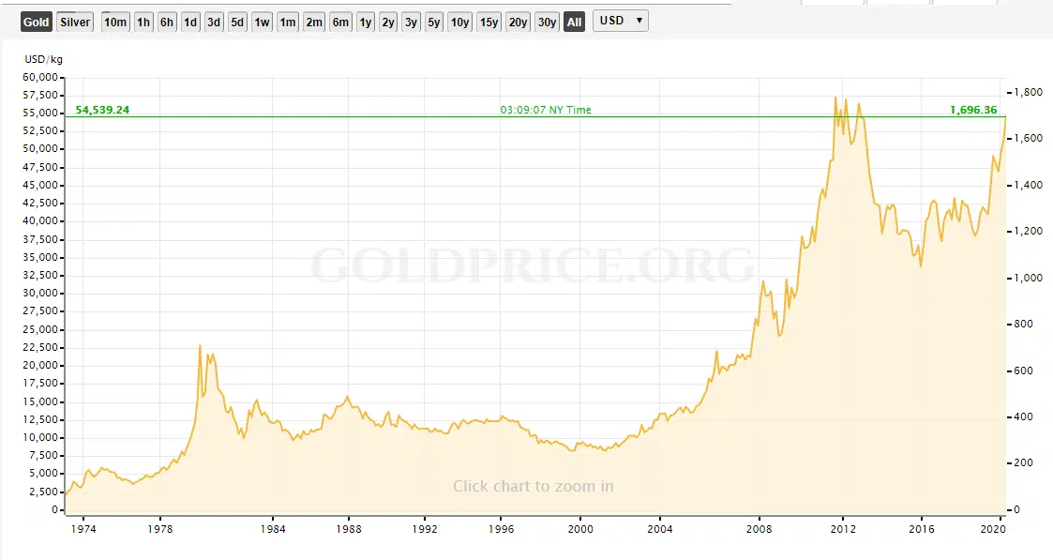Choose the 1h time range
Screen dimensions: 1053x560
pyautogui.click(x=143, y=22)
